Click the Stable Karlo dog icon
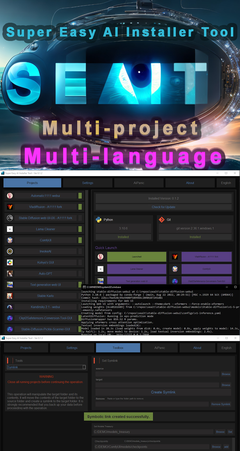The image size is (240, 451). click(10, 296)
